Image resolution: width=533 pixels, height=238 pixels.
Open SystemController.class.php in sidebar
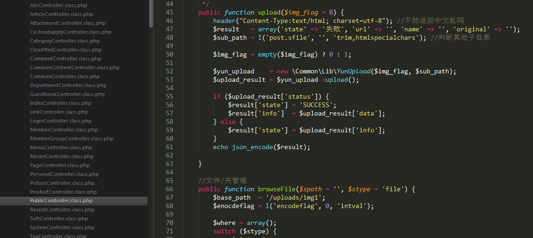pos(62,227)
